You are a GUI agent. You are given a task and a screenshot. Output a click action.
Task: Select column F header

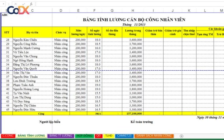pyautogui.click(x=94, y=10)
